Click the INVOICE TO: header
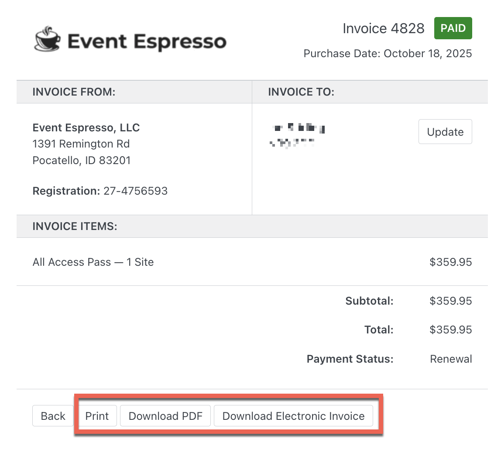The height and width of the screenshot is (453, 501). tap(301, 92)
